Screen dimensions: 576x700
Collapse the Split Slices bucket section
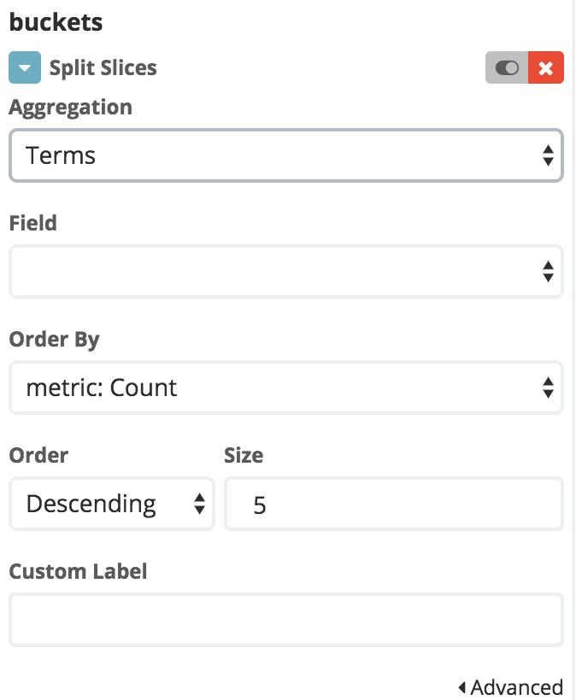click(25, 68)
